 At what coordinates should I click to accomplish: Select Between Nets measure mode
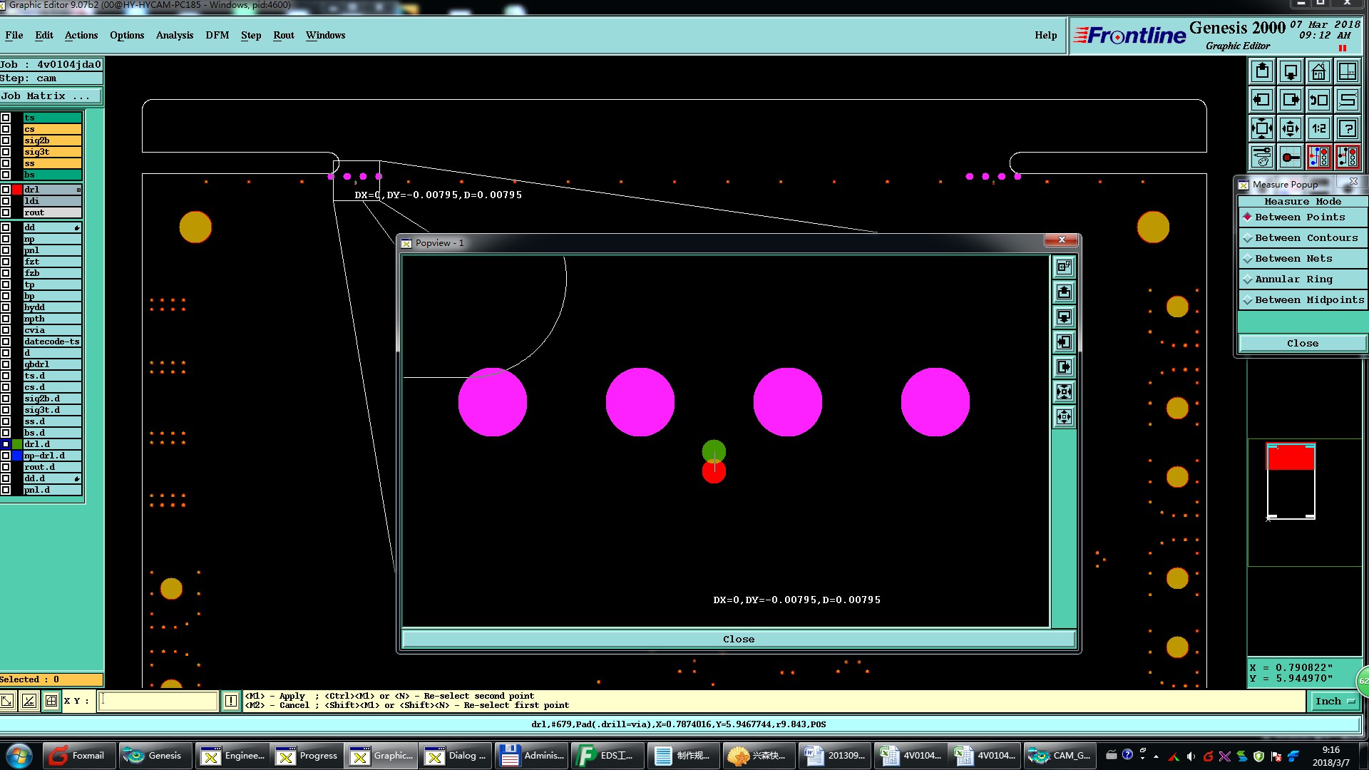tap(1303, 258)
